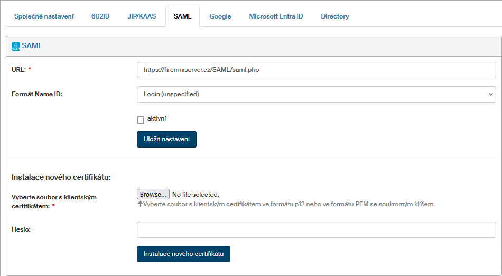Image resolution: width=502 pixels, height=276 pixels.
Task: Select the SAML tab
Action: [x=182, y=16]
